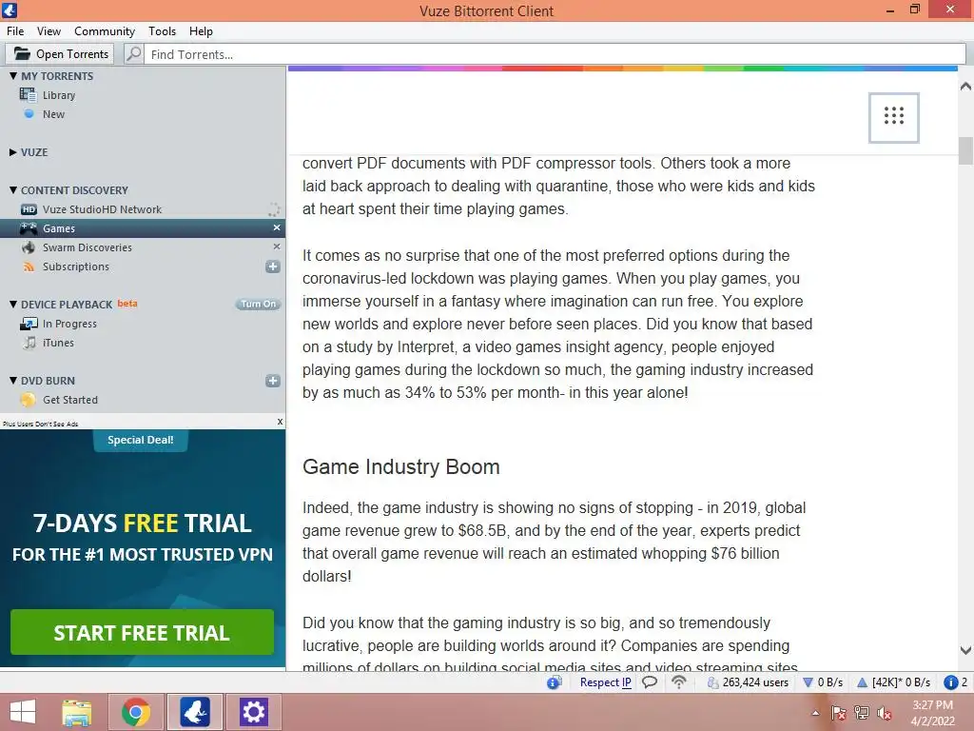
Task: Select iTunes under Device Playback
Action: click(58, 343)
